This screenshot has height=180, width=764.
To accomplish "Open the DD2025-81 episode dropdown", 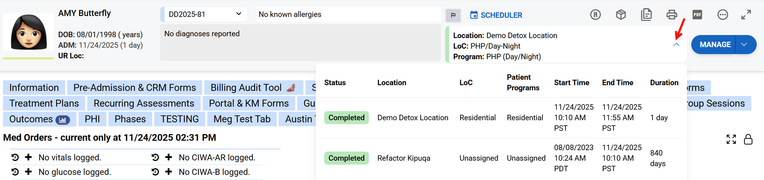I will (204, 14).
